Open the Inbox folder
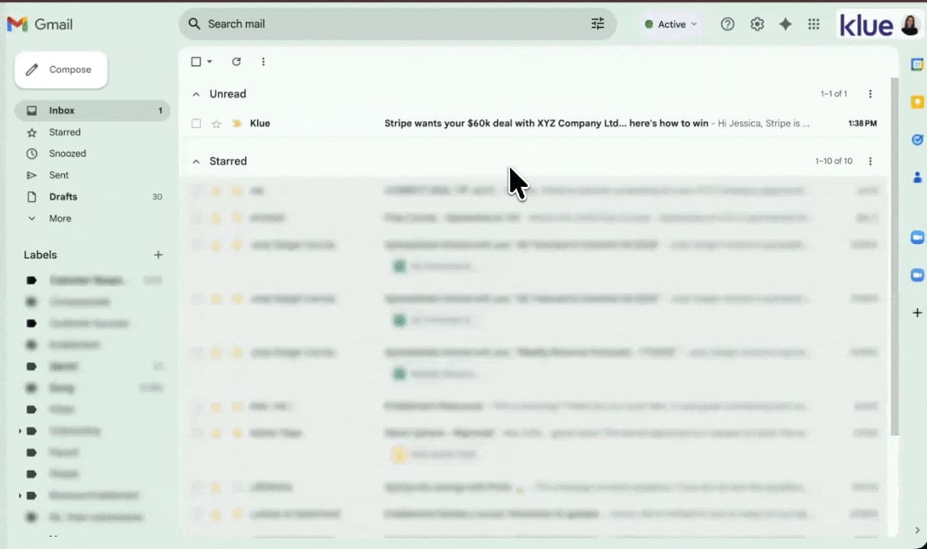Screen dimensions: 927x549 click(x=92, y=111)
